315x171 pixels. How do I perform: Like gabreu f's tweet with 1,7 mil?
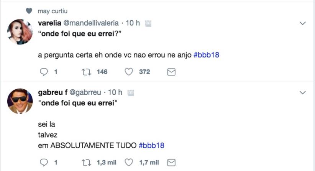pyautogui.click(x=129, y=163)
